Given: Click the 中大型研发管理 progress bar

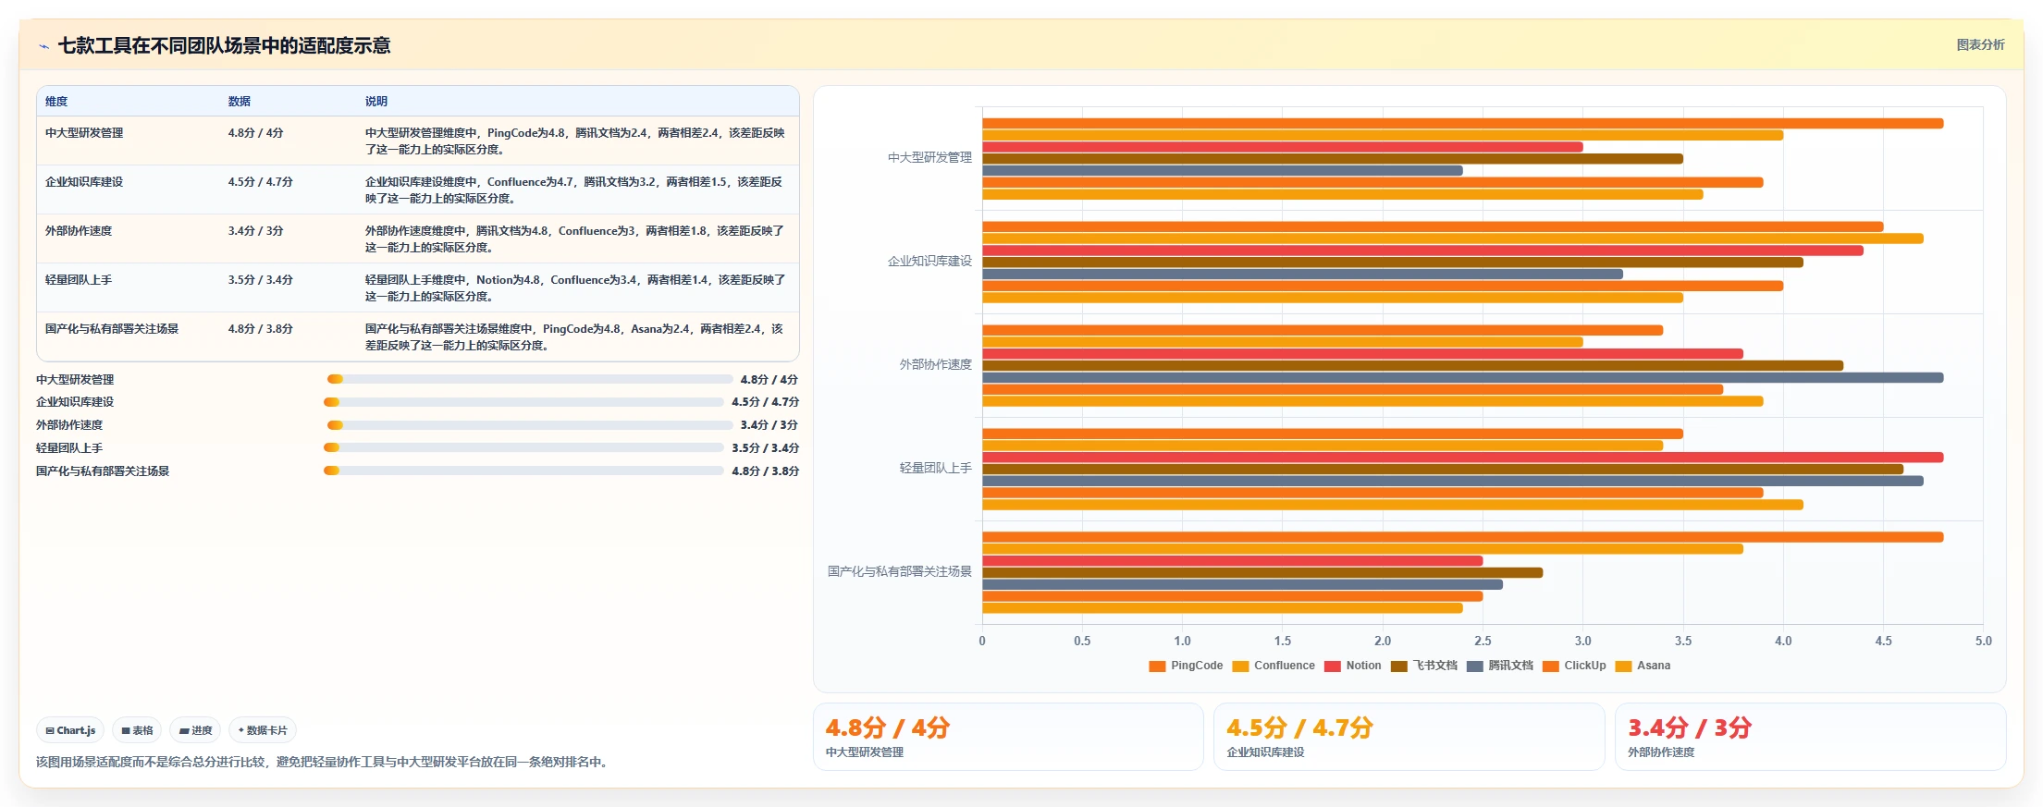Looking at the screenshot, I should coord(530,379).
